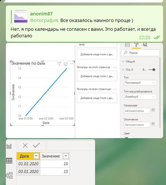
Task: Open the Analytics magnifier tab
Action: 145,45
